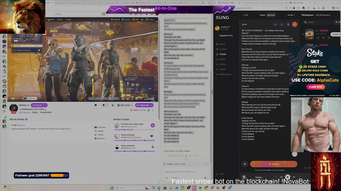The width and height of the screenshot is (341, 191).
Task: Follow aimkey with heart icon
Action: pyautogui.click(x=96, y=105)
